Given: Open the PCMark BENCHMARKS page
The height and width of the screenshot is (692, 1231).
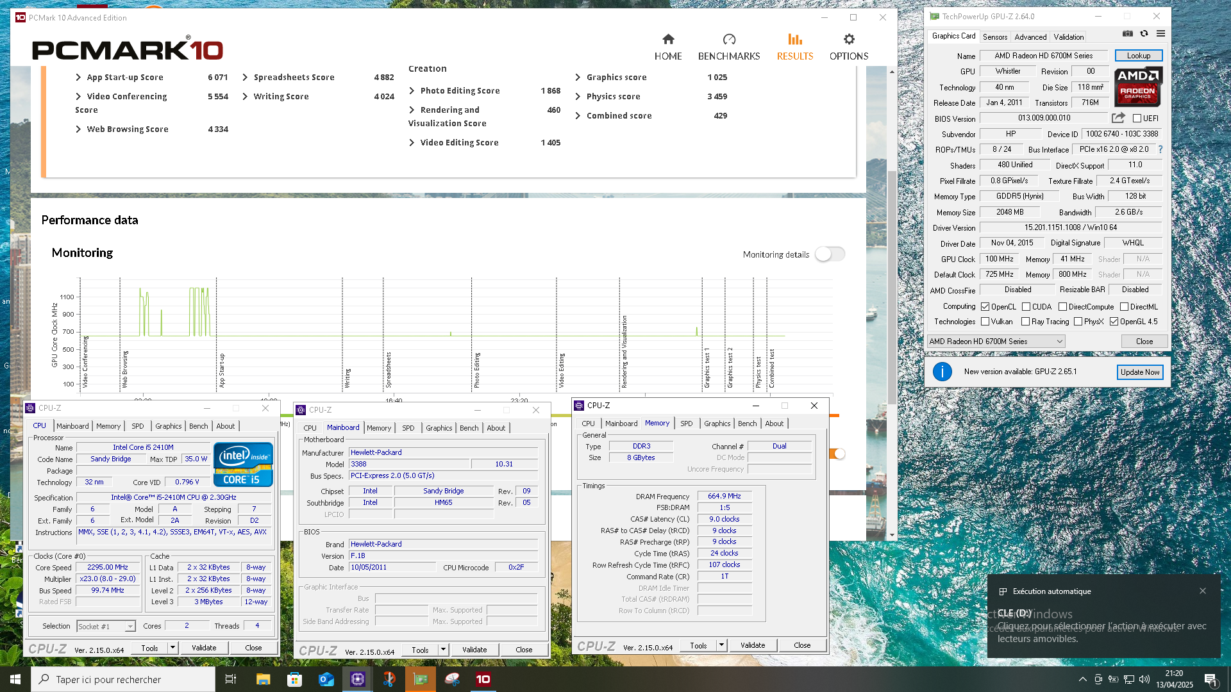Looking at the screenshot, I should tap(729, 47).
